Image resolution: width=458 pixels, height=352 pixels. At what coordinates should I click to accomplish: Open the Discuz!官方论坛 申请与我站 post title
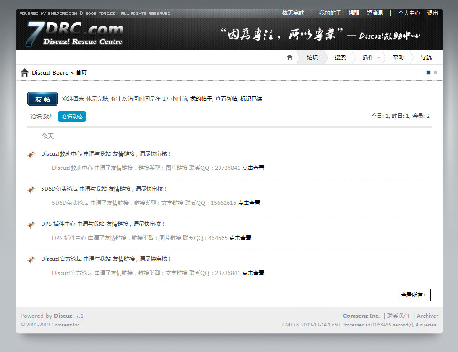[106, 259]
